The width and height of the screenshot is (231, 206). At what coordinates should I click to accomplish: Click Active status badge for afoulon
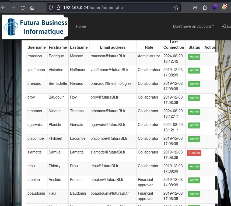point(194,180)
